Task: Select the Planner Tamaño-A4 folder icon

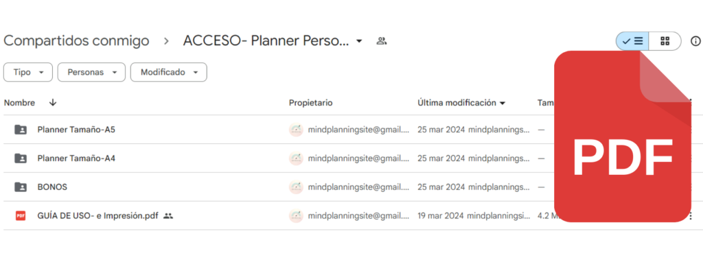Action: 21,158
